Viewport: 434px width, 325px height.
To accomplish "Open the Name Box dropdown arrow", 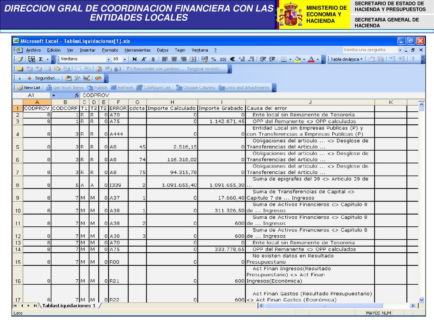I will pos(53,95).
